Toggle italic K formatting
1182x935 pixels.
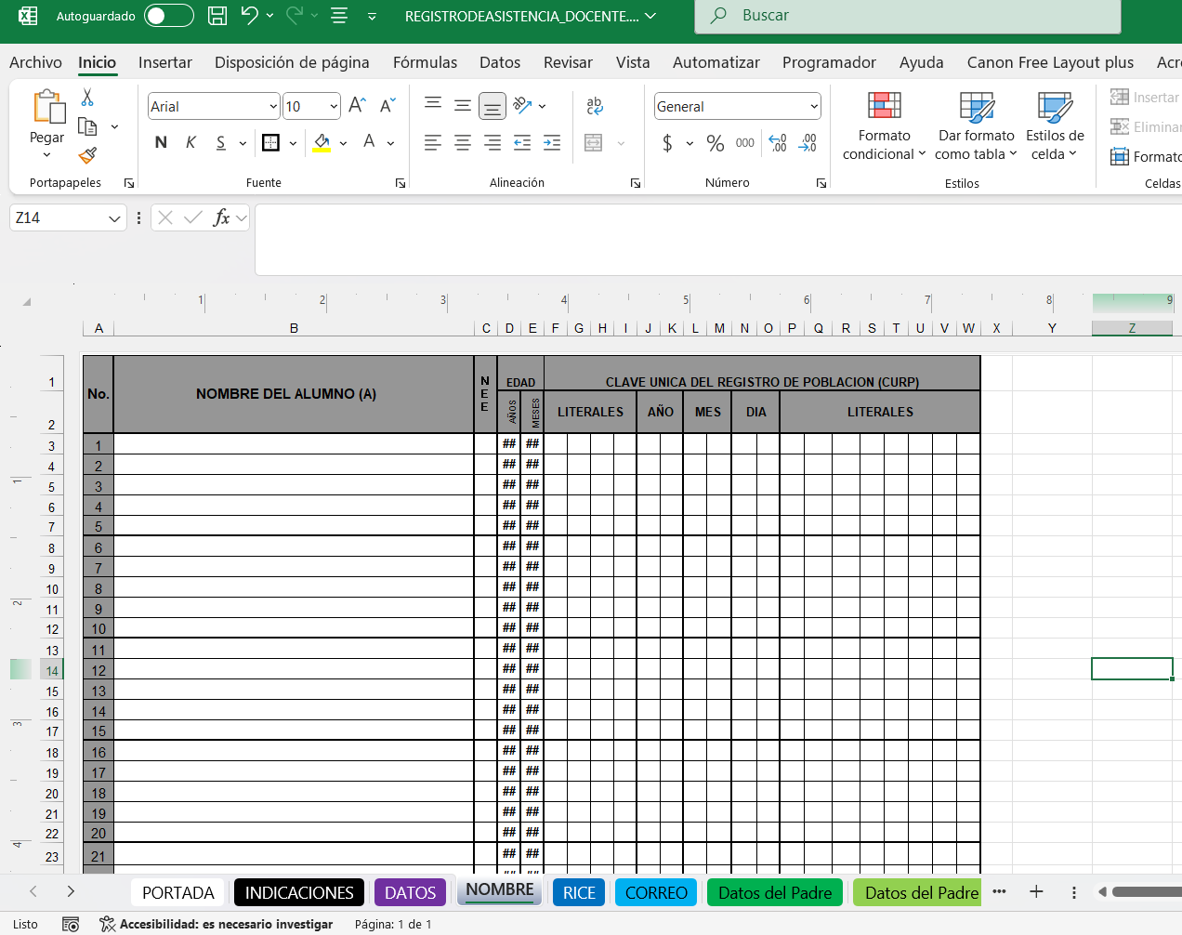(190, 142)
